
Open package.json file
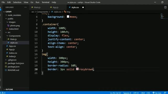pyautogui.click(x=13, y=67)
